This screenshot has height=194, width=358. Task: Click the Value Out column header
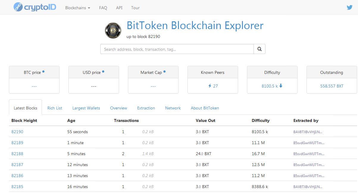[x=205, y=120]
